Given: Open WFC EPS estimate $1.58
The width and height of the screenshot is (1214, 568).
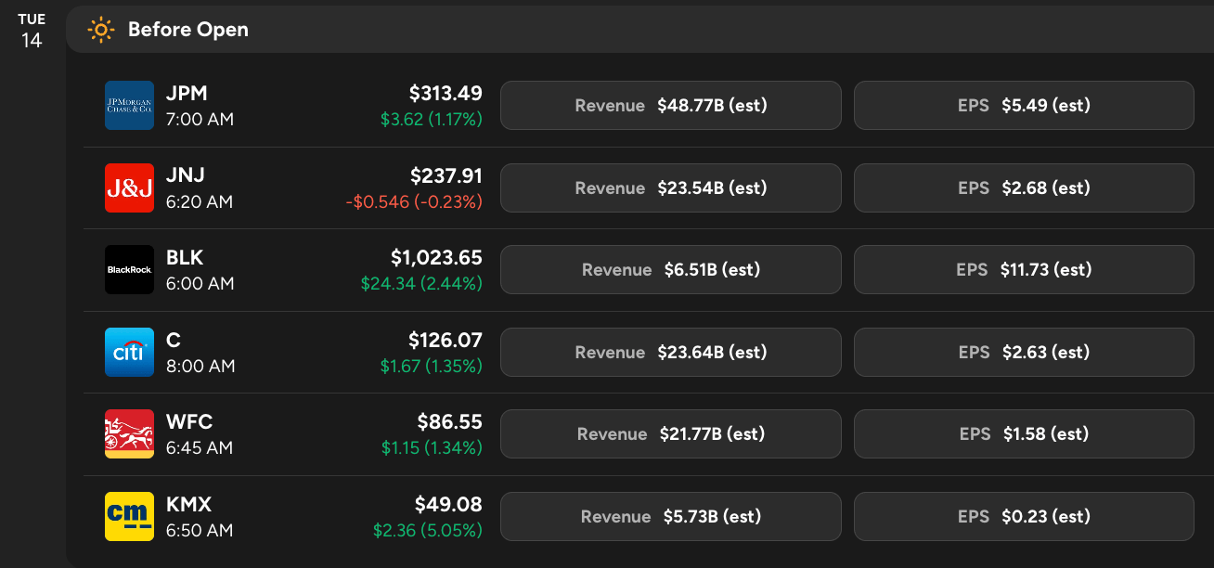Looking at the screenshot, I should tap(1024, 434).
